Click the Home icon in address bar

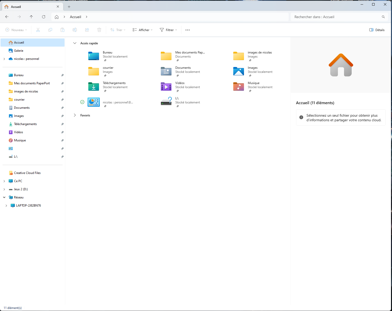[x=57, y=17]
